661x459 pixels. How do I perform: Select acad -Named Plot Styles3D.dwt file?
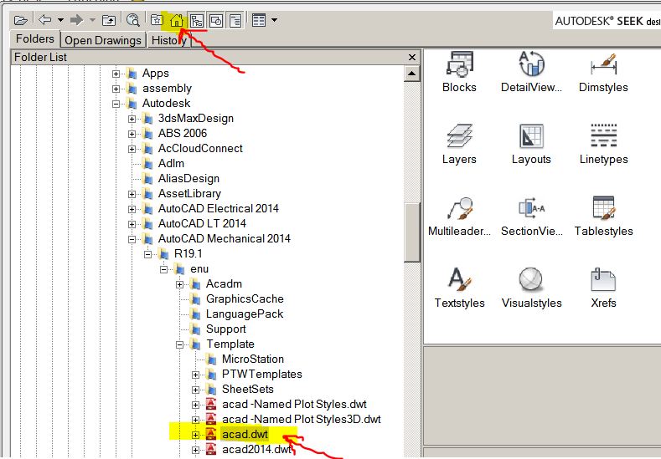pos(302,420)
